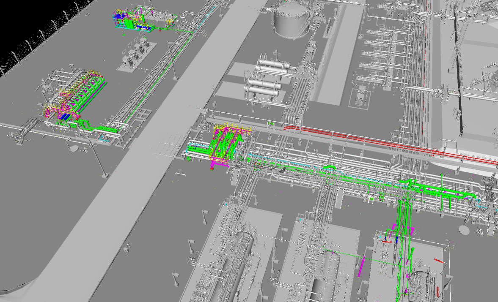The width and height of the screenshot is (498, 302).
Task: Select the short red pipe at lower right
Action: tap(440, 261)
